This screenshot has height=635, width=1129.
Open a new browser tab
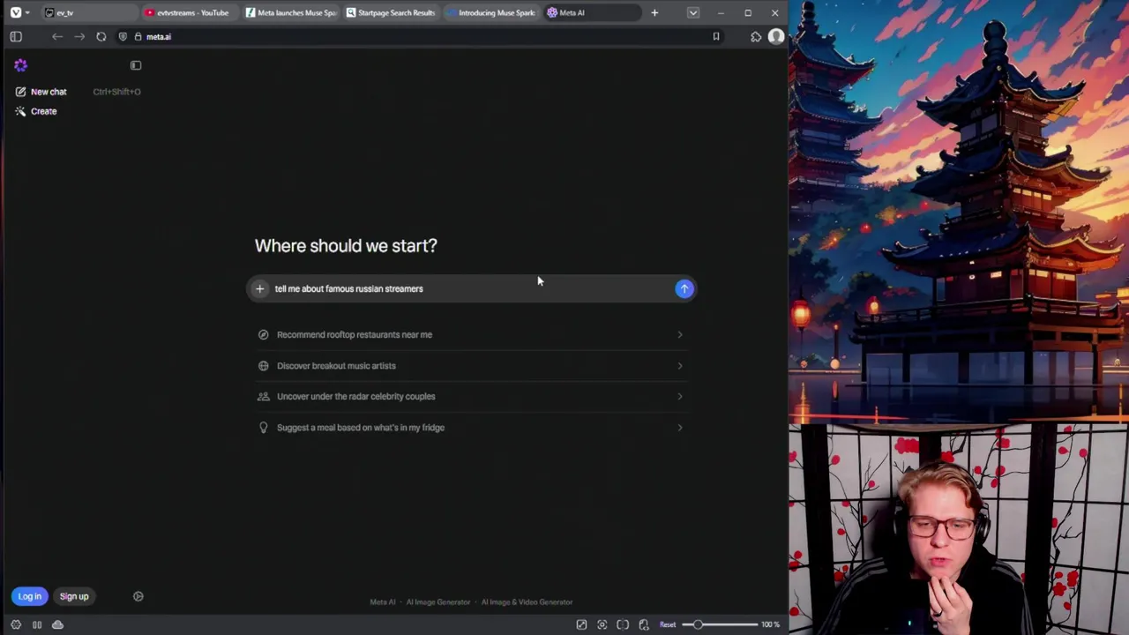click(x=654, y=12)
